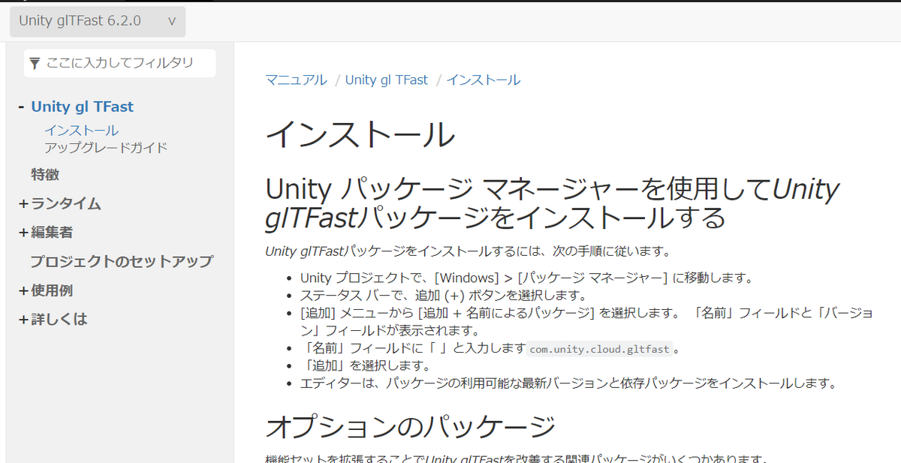901x463 pixels.
Task: Open the Unity gl TFast sidebar entry
Action: [83, 107]
